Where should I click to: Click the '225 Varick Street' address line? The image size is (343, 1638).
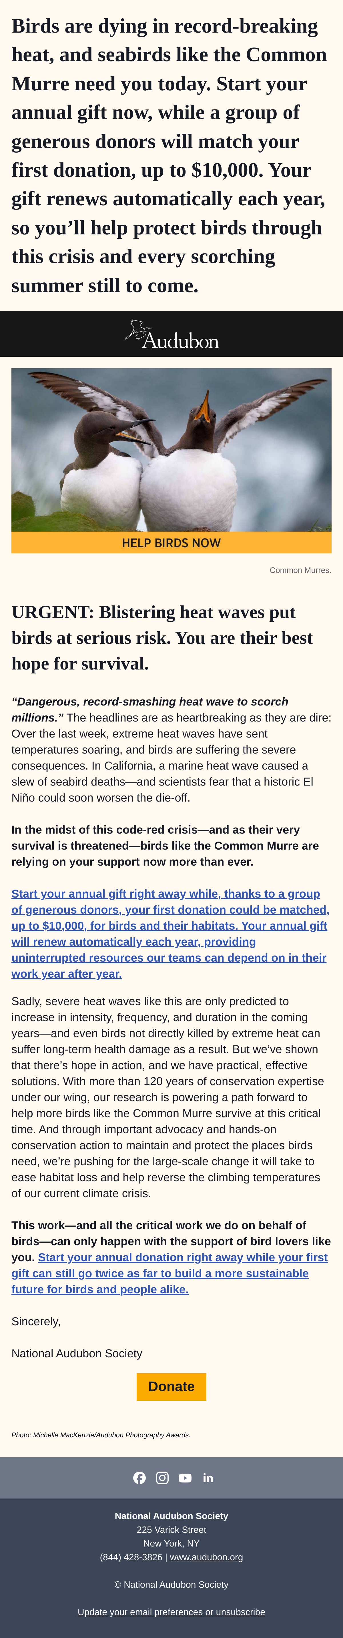tap(171, 1530)
